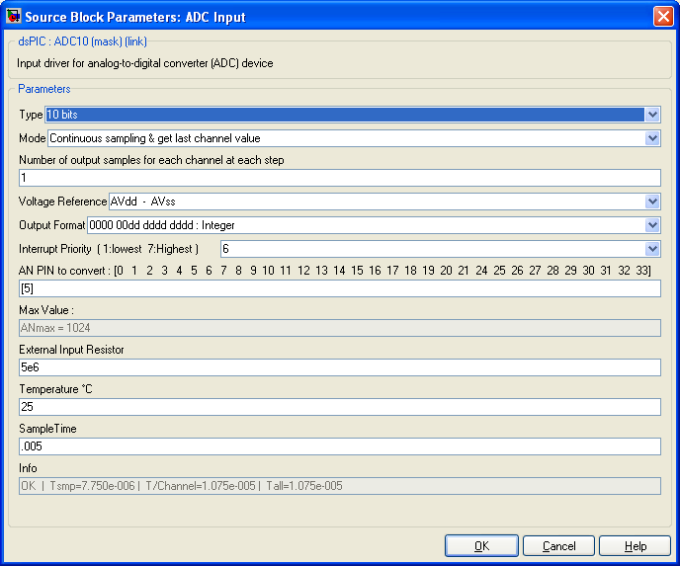Click the number of output samples field

339,178
